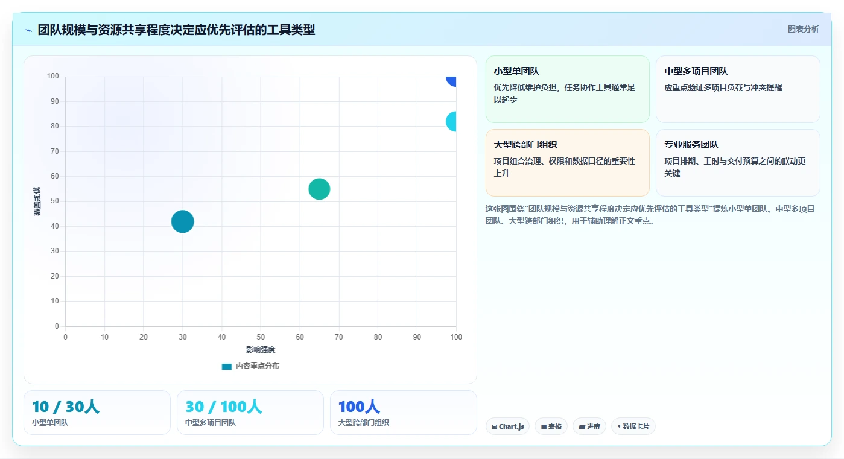Click the 小型单团队 caption under 10 / 30人

[x=50, y=423]
